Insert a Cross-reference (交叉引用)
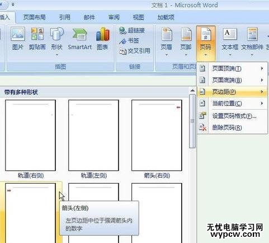This screenshot has height=243, width=269. (x=135, y=51)
